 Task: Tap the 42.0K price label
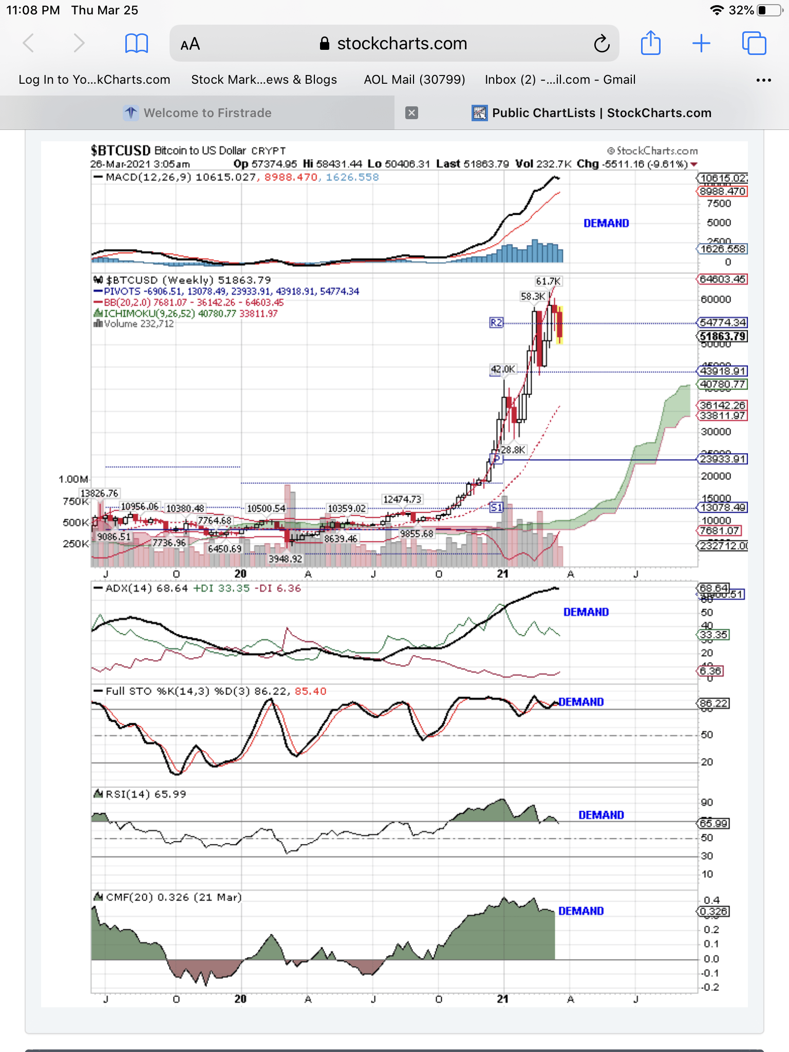point(503,369)
